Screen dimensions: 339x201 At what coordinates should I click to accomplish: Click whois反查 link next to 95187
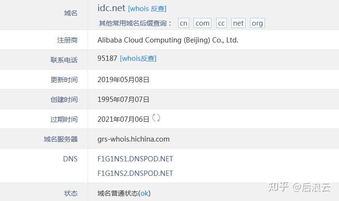[x=138, y=58]
